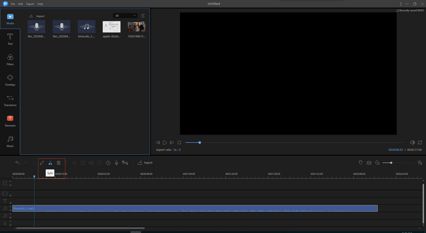
Task: Click the timeline horizontal scrollbar
Action: 80,228
